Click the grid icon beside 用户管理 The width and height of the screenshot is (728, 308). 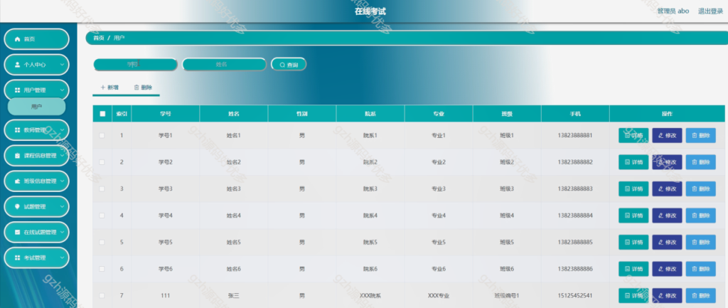tap(18, 90)
